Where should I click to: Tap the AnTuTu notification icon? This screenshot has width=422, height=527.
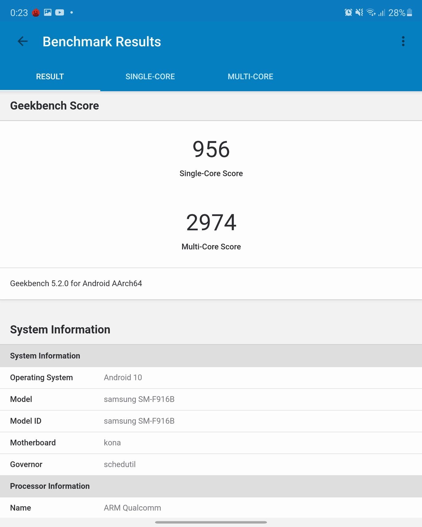(36, 13)
